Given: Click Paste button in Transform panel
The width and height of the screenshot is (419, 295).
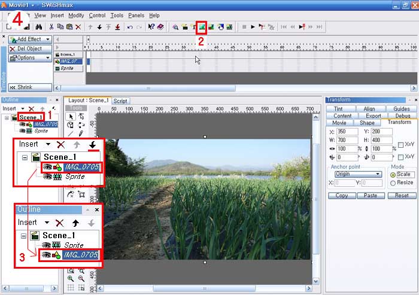Looking at the screenshot, I should (371, 196).
